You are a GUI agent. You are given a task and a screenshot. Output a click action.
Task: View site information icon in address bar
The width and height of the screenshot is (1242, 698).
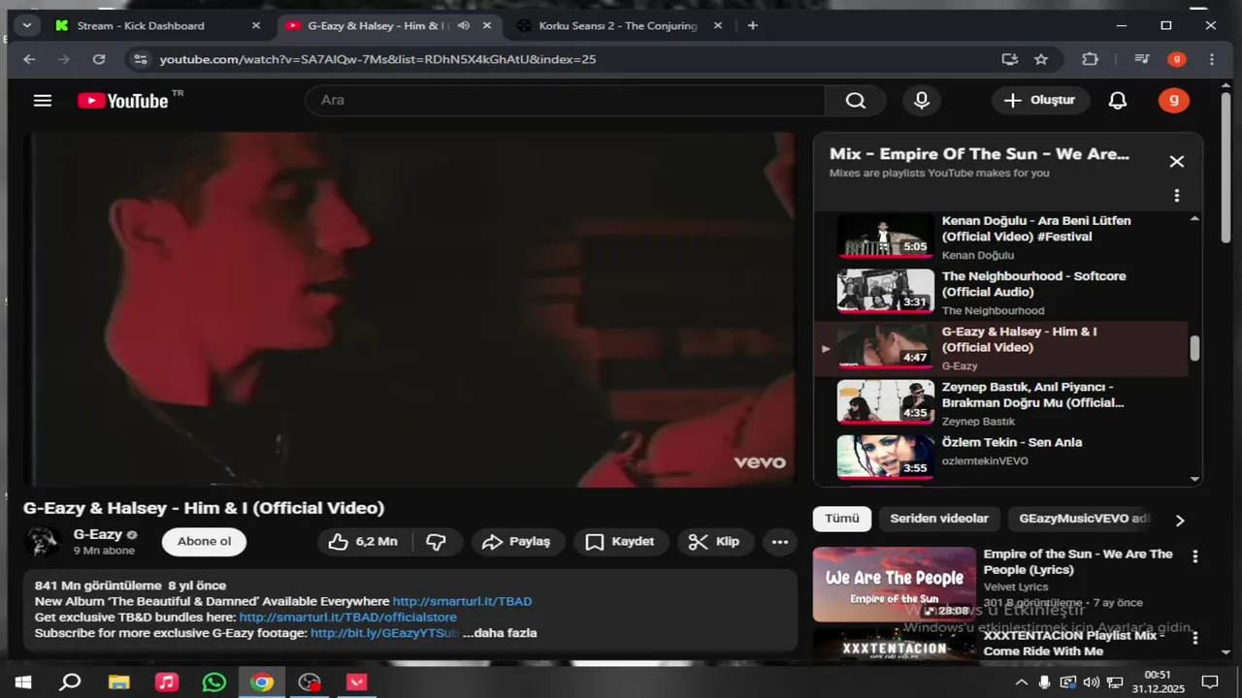pyautogui.click(x=141, y=59)
